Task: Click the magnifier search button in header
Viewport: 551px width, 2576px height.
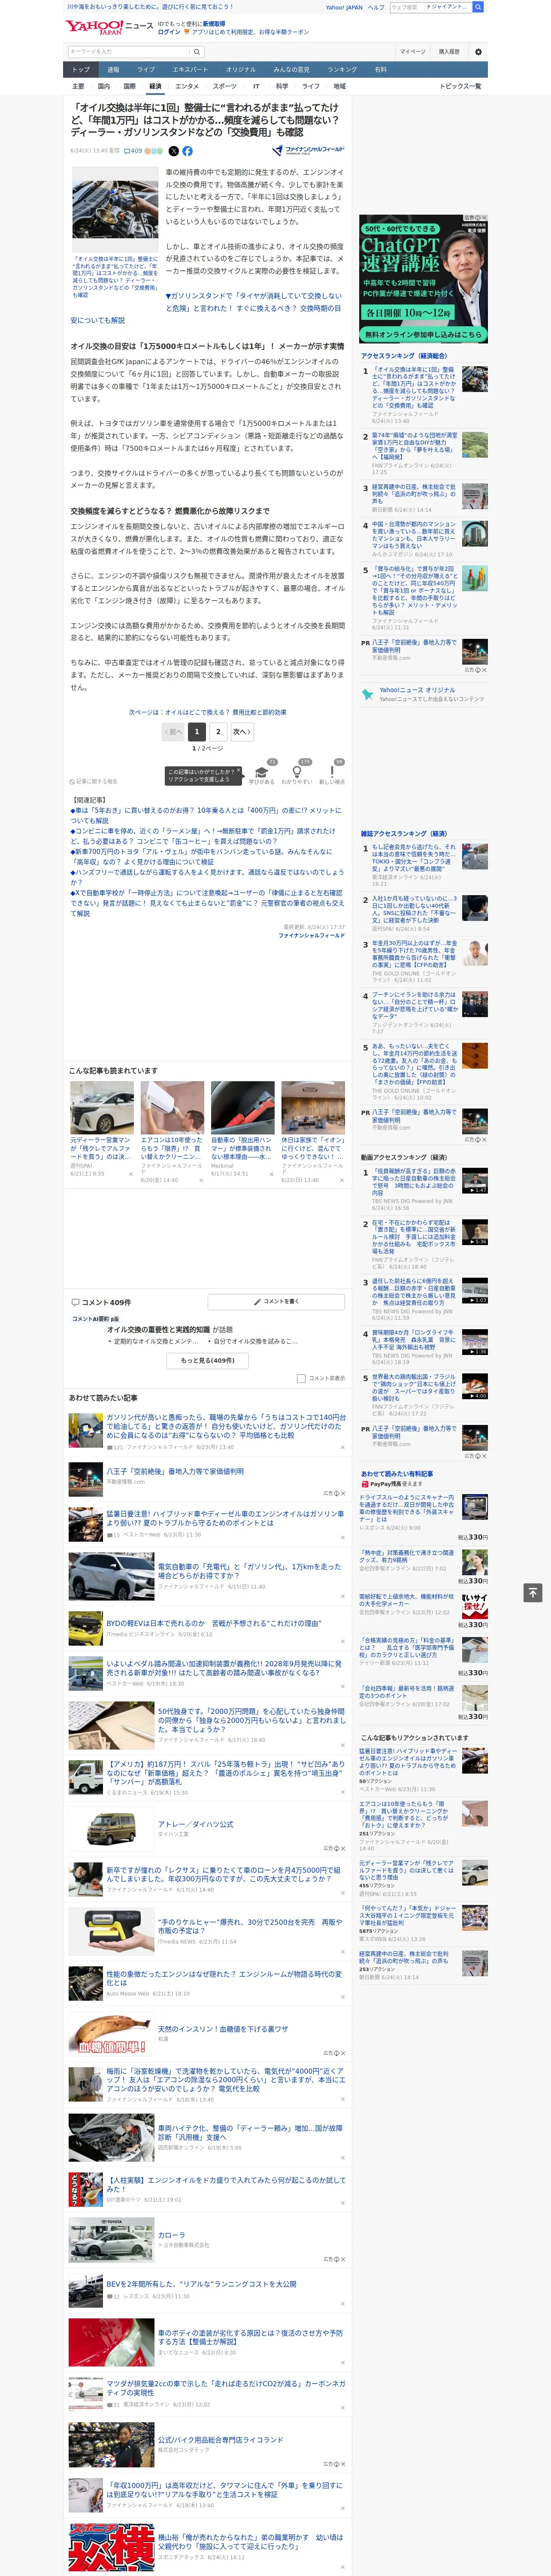Action: point(197,52)
